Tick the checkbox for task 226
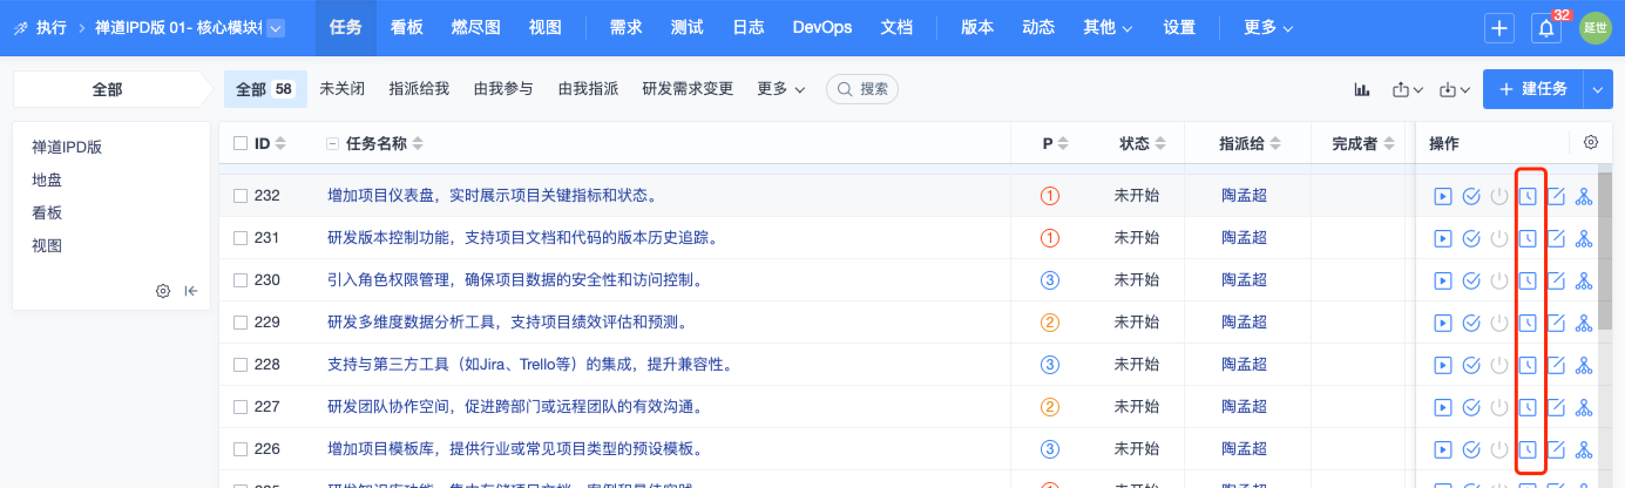The height and width of the screenshot is (488, 1625). [241, 449]
